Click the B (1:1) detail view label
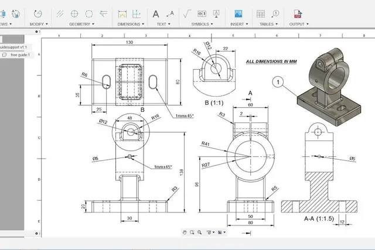This screenshot has height=250, width=375. pyautogui.click(x=214, y=103)
